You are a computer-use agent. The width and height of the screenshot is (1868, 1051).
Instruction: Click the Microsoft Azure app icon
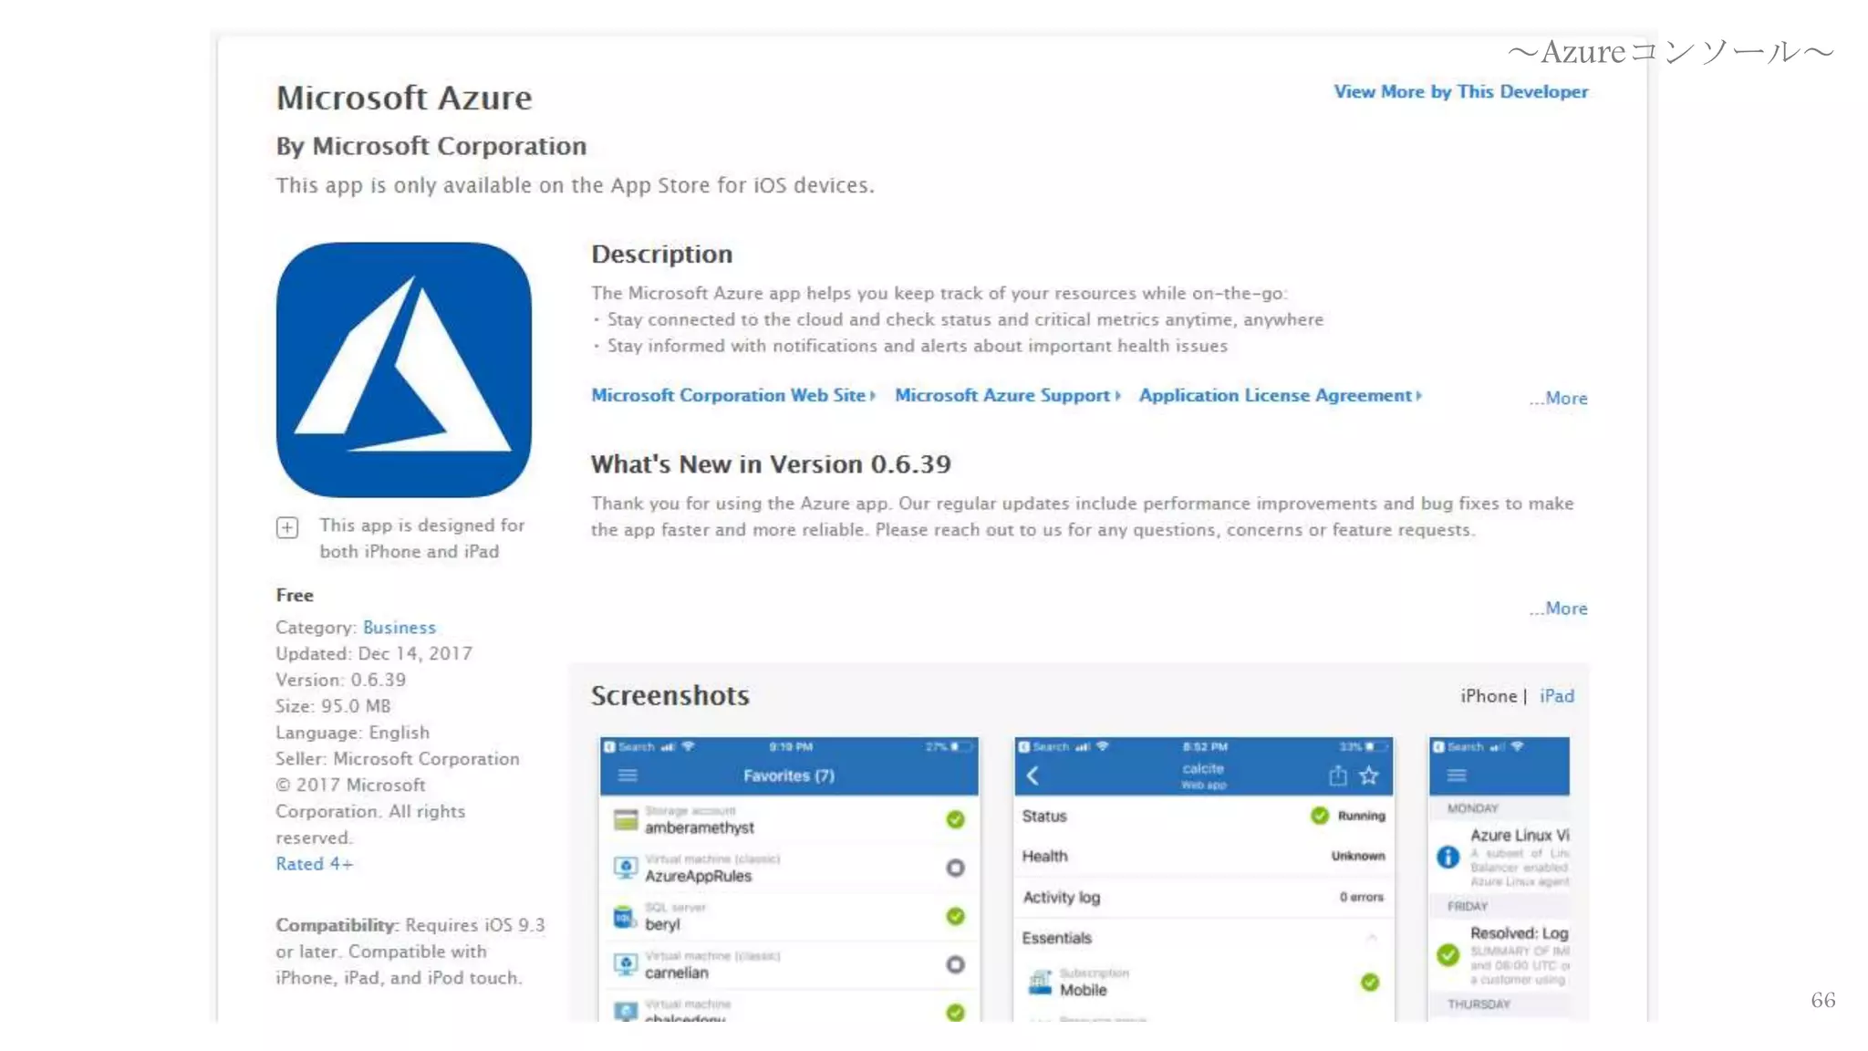(x=403, y=369)
